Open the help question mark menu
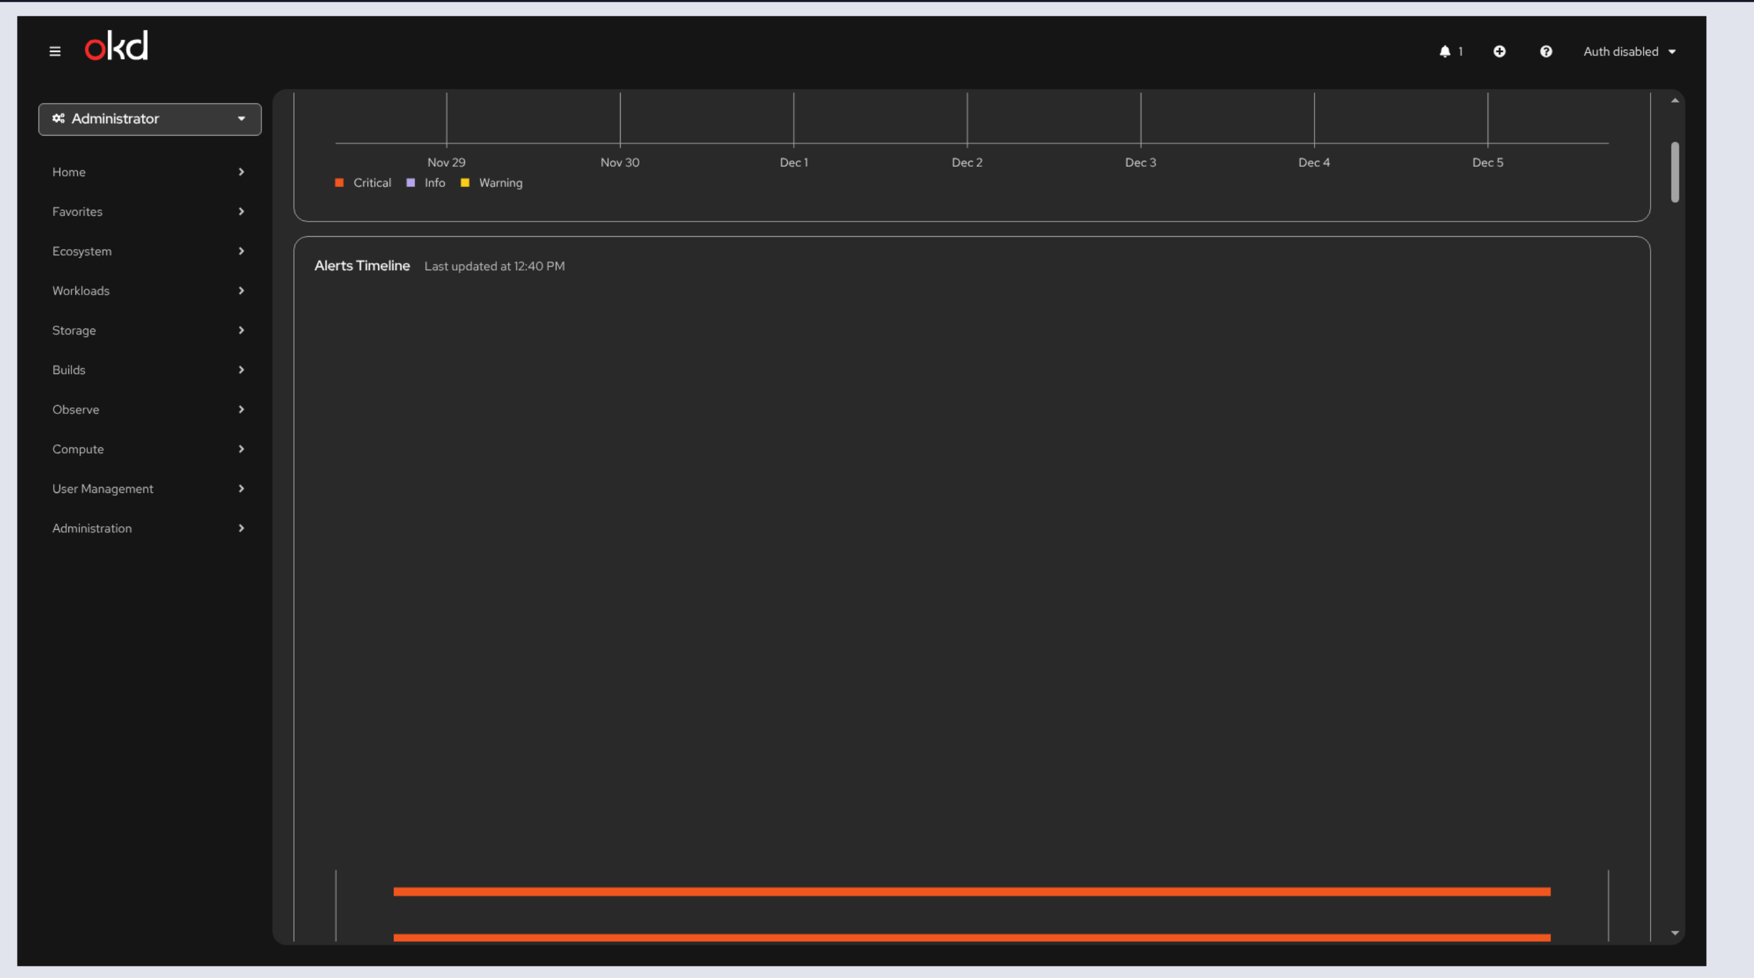1754x978 pixels. click(1546, 52)
